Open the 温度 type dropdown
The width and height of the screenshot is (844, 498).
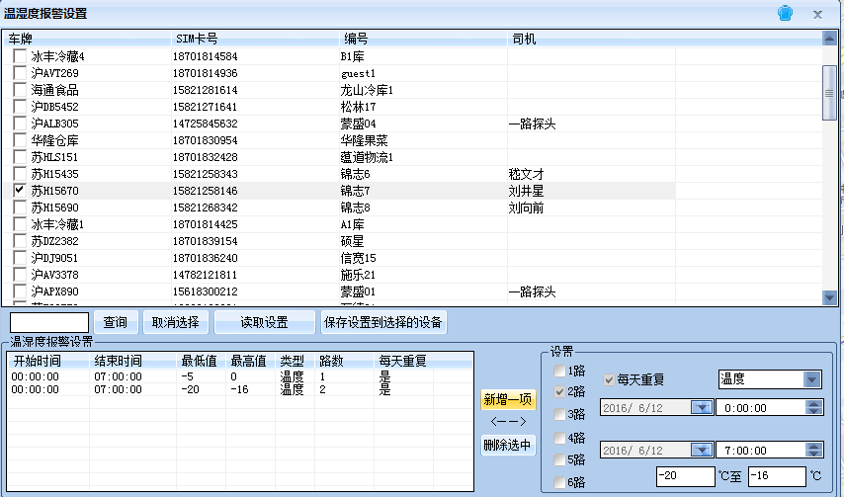coord(811,379)
